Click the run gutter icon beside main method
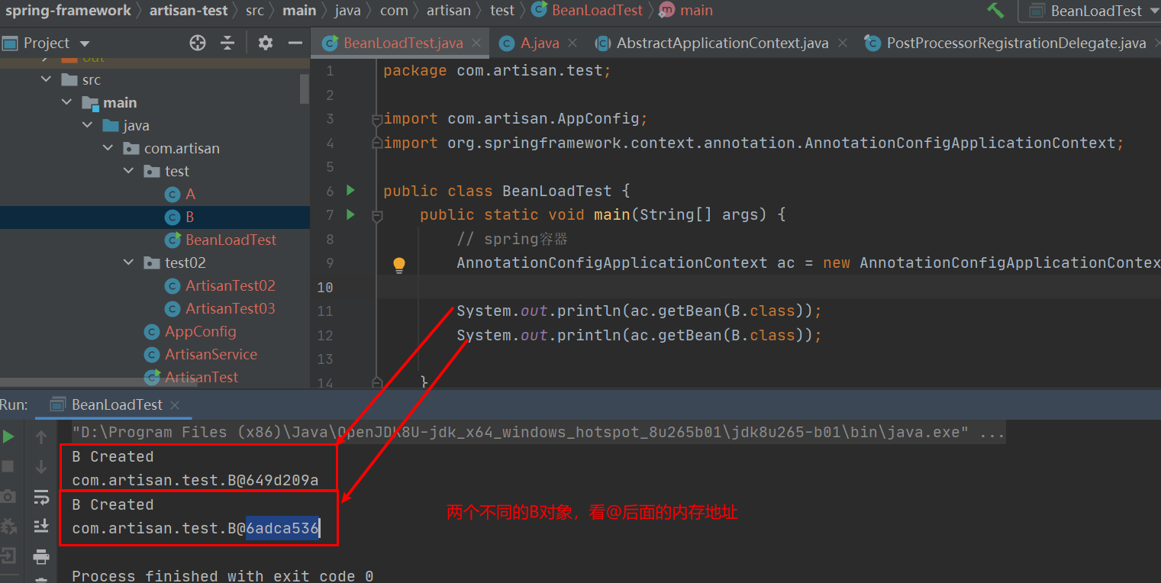 pyautogui.click(x=350, y=214)
